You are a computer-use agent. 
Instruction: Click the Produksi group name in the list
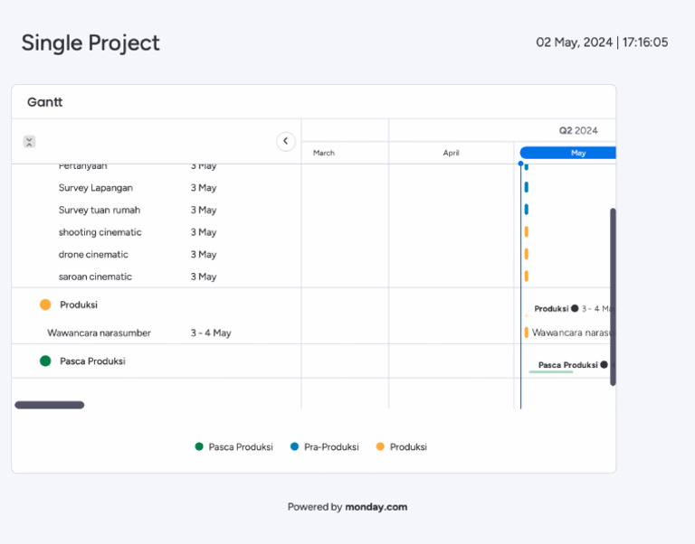tap(79, 305)
